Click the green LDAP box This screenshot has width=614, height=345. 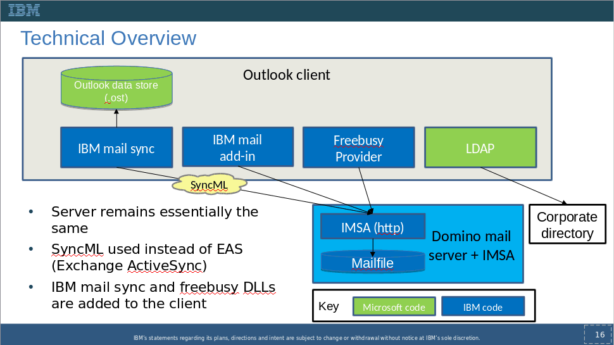point(480,147)
